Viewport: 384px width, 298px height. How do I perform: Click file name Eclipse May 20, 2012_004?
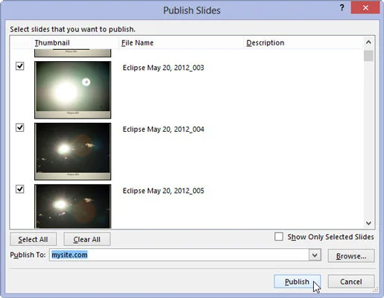[x=163, y=130]
